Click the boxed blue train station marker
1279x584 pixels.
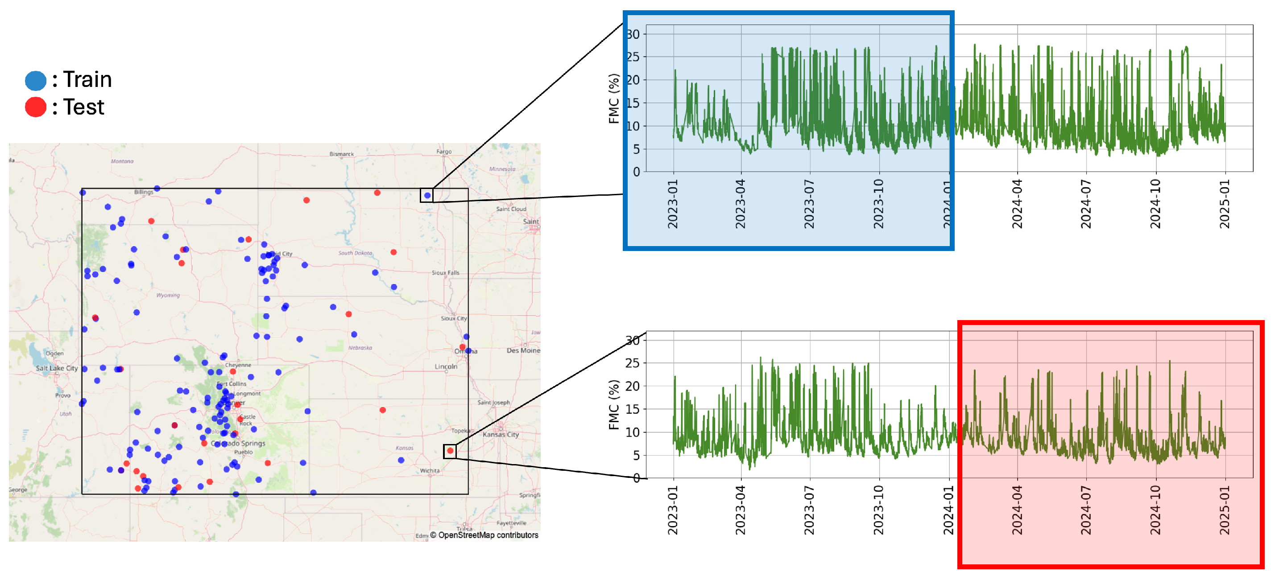(x=427, y=196)
